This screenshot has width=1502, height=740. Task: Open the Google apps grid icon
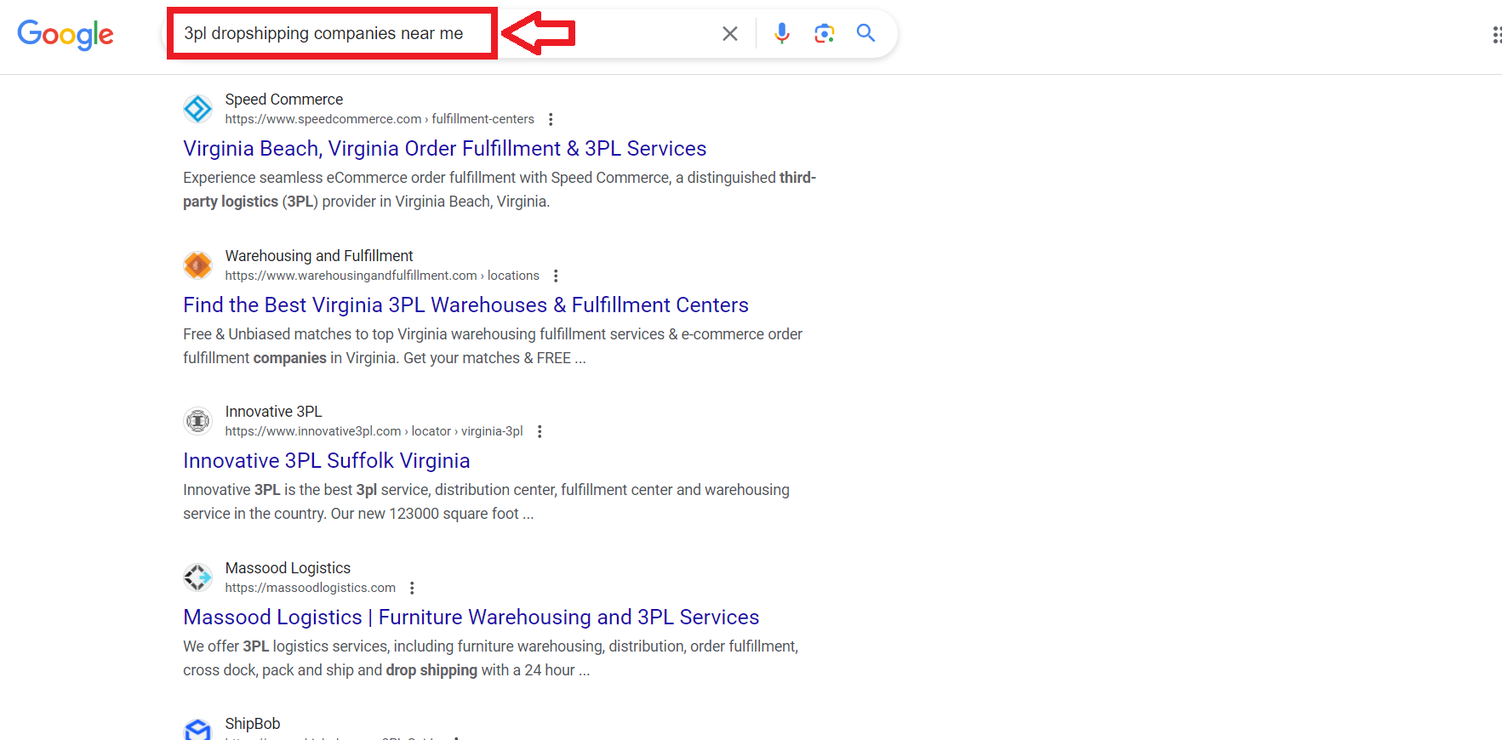[x=1496, y=34]
